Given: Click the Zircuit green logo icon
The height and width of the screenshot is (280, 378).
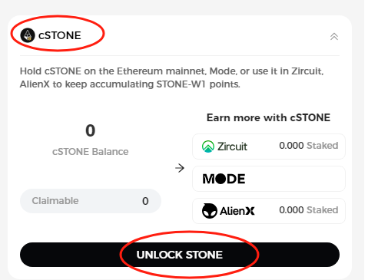Looking at the screenshot, I should point(208,147).
